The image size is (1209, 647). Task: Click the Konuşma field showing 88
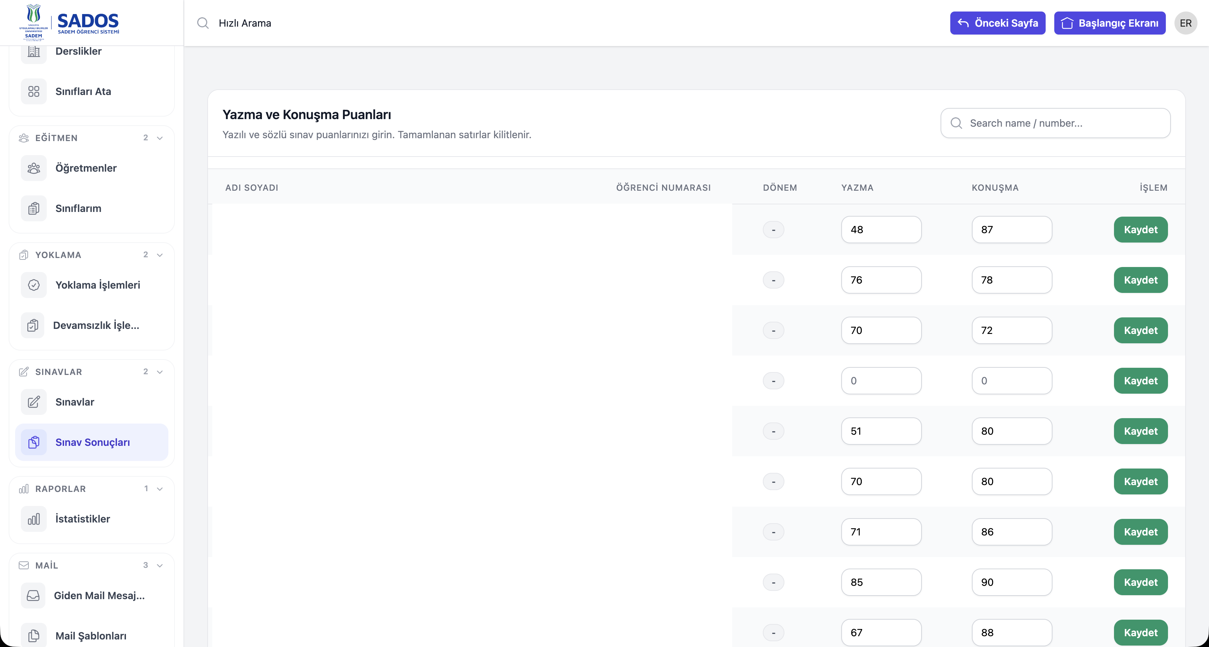point(1012,633)
